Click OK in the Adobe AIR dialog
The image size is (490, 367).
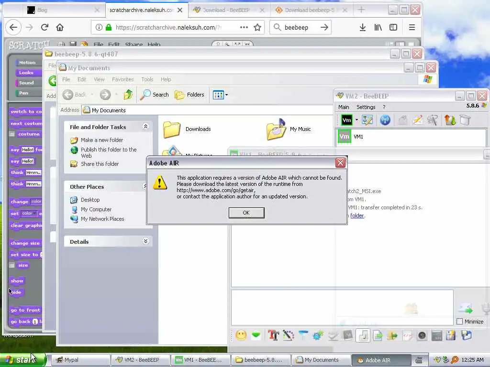coord(246,213)
